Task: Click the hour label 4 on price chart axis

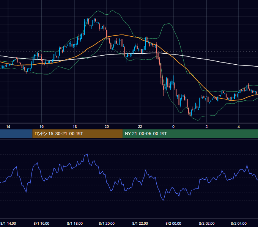Action: pos(239,126)
